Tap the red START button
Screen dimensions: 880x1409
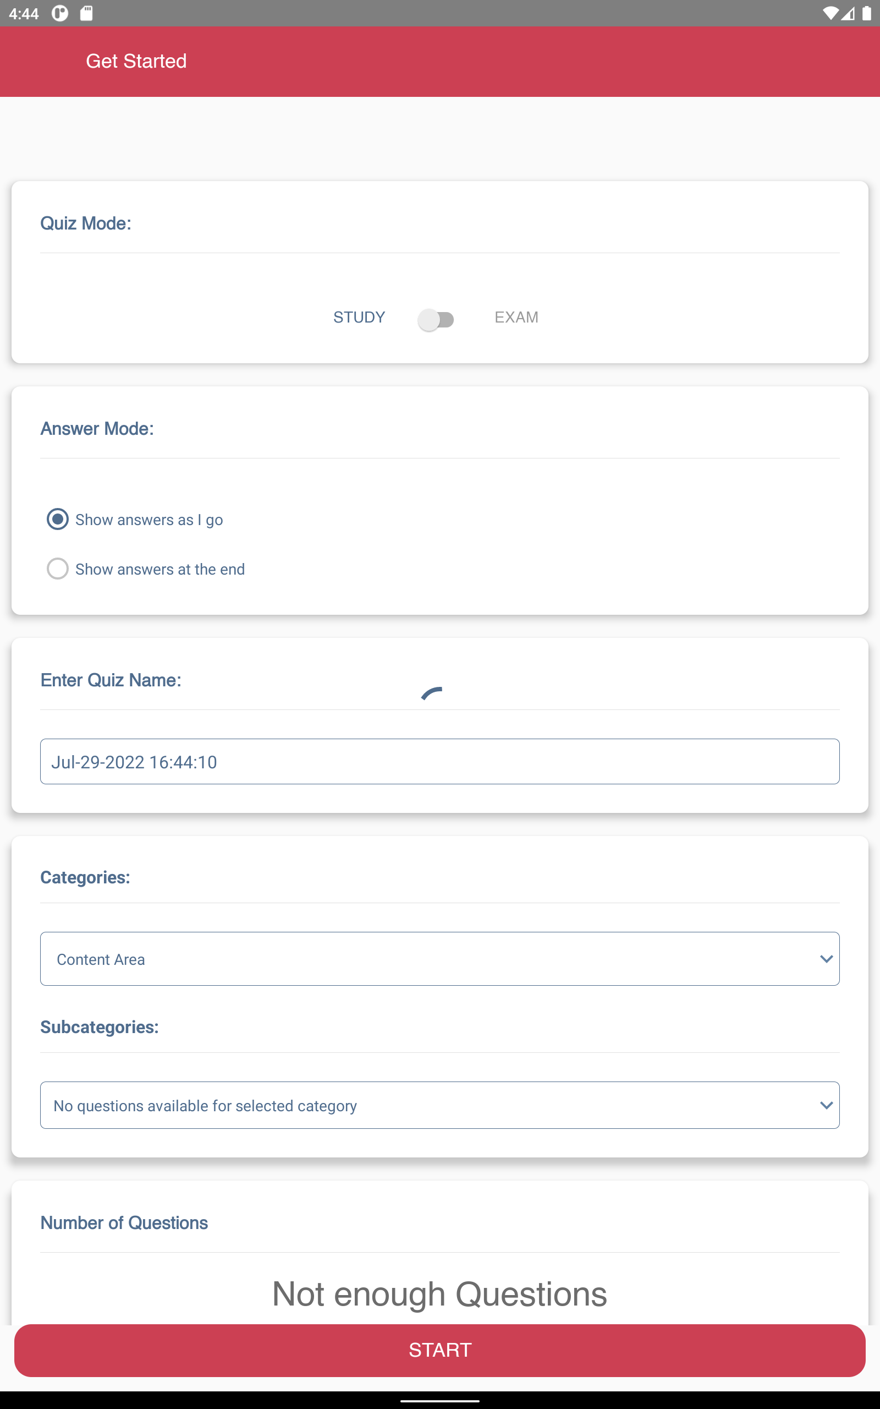click(x=439, y=1350)
